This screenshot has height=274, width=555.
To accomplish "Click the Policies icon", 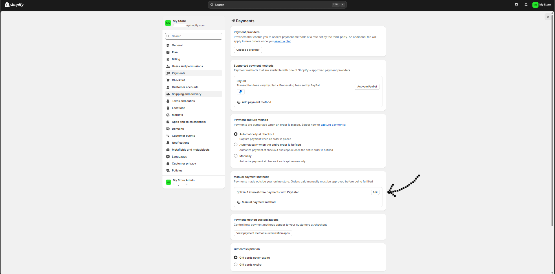I will point(168,171).
